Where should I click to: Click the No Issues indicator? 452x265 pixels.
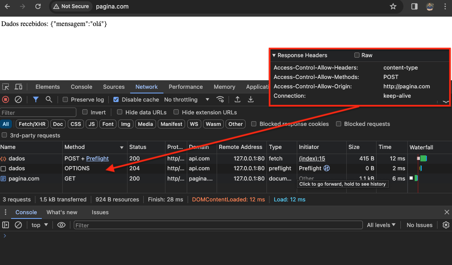point(420,225)
